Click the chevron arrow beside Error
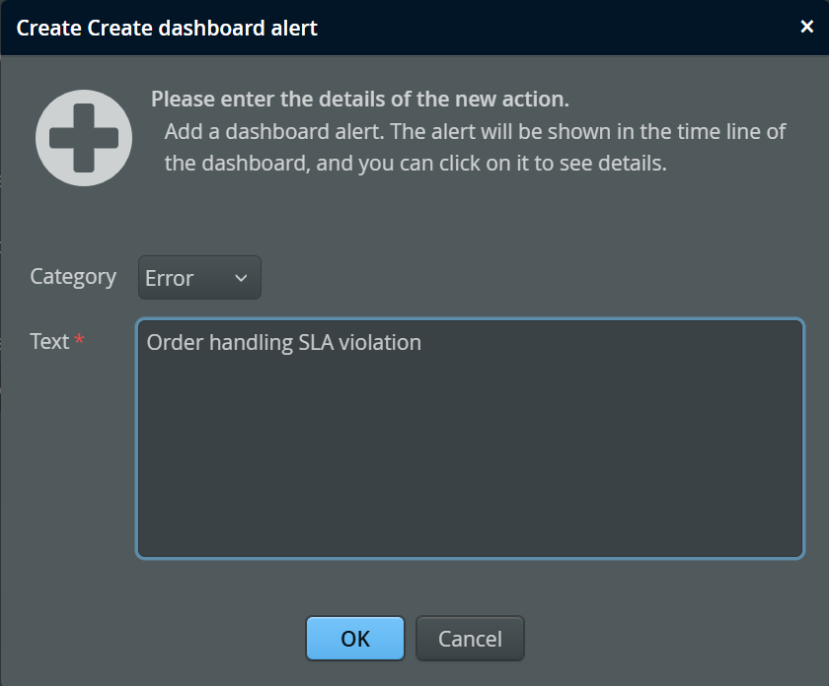 241,278
